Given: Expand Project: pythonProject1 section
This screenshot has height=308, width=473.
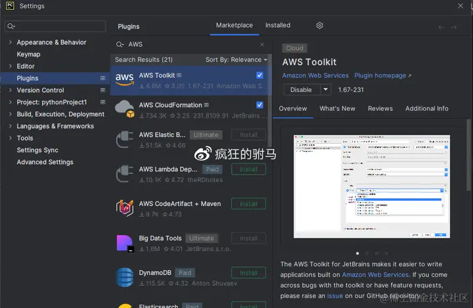Looking at the screenshot, I should [x=11, y=102].
